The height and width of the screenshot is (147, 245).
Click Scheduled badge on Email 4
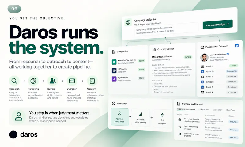point(232,92)
